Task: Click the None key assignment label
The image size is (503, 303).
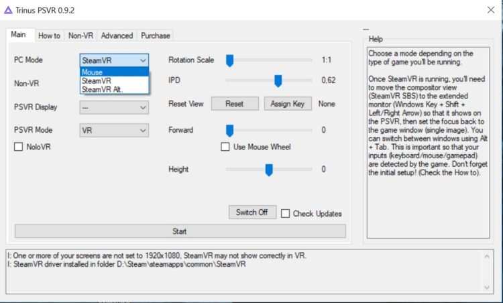Action: [327, 104]
